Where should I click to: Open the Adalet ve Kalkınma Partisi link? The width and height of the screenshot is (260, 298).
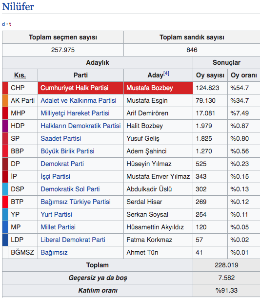click(79, 100)
